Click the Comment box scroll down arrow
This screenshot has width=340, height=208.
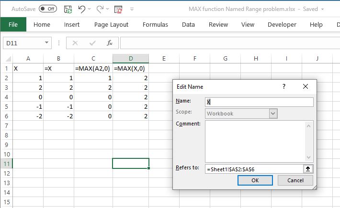click(x=308, y=157)
